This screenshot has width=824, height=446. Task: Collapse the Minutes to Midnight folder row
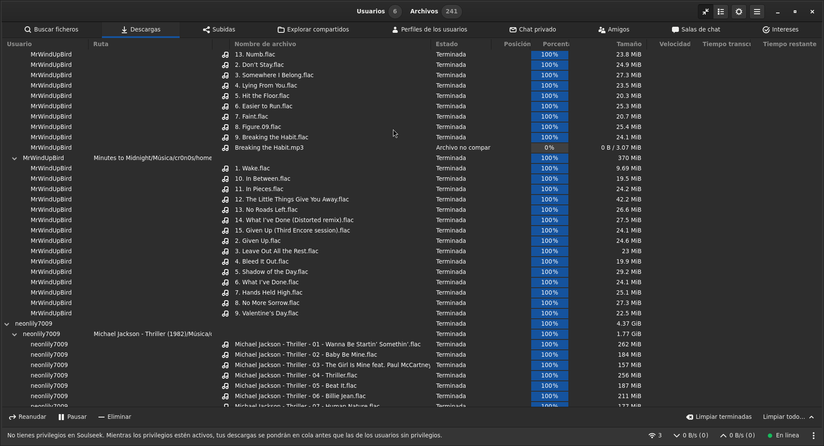pos(14,158)
